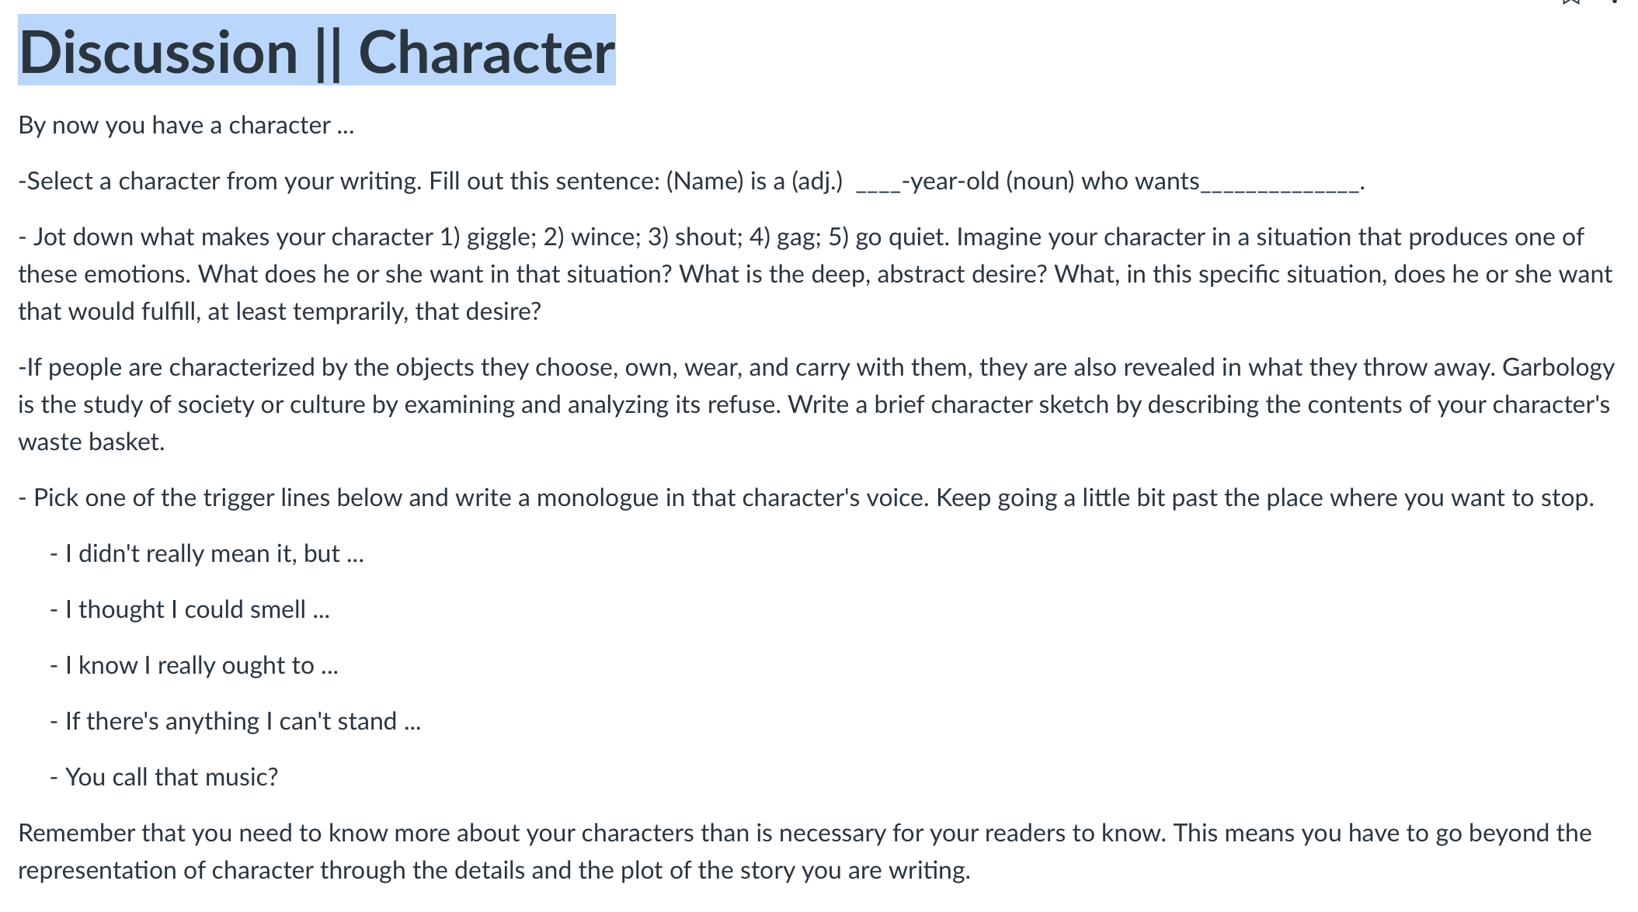Click the highlighted 'Discussion || Character' title
The width and height of the screenshot is (1638, 912).
317,51
